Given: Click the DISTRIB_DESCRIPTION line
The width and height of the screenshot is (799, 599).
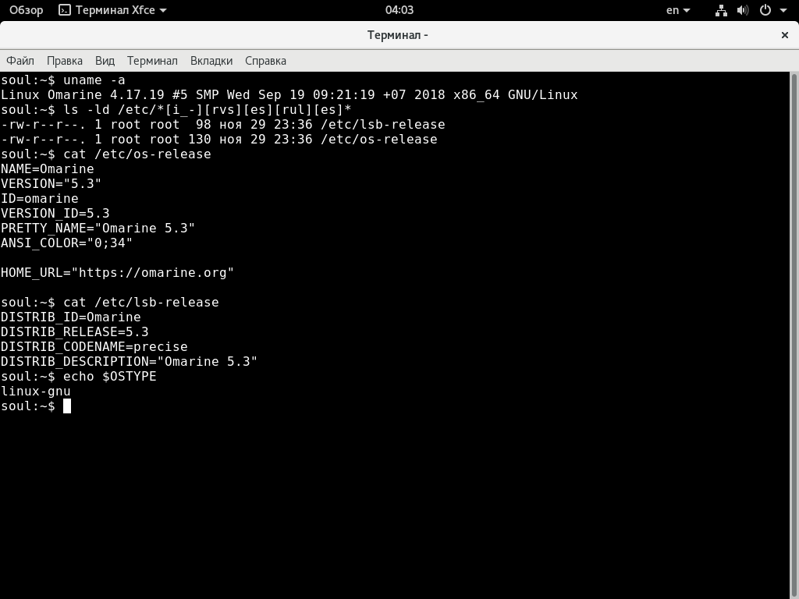Looking at the screenshot, I should 129,361.
